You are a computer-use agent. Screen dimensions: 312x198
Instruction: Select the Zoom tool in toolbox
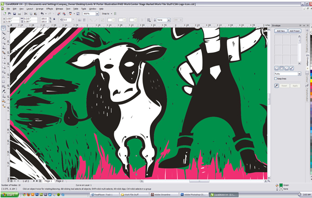(x=4, y=43)
